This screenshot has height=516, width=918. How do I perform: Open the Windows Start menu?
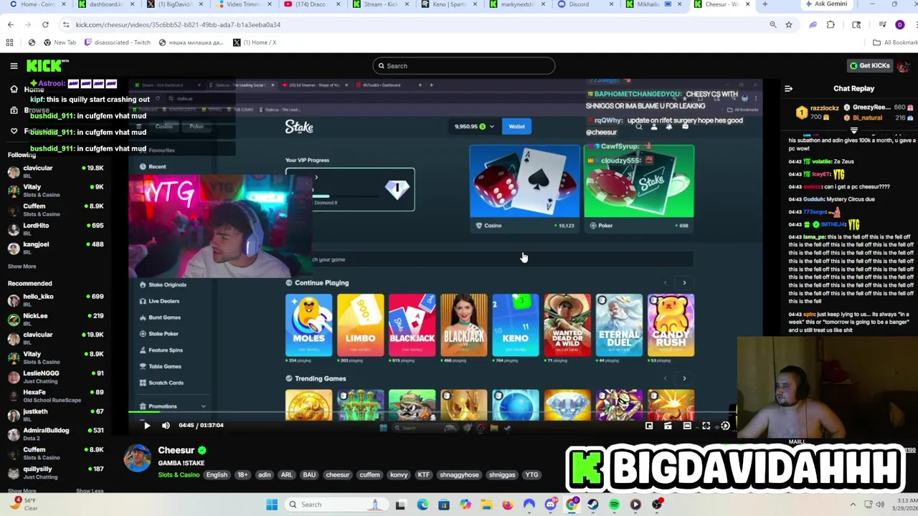coord(272,505)
